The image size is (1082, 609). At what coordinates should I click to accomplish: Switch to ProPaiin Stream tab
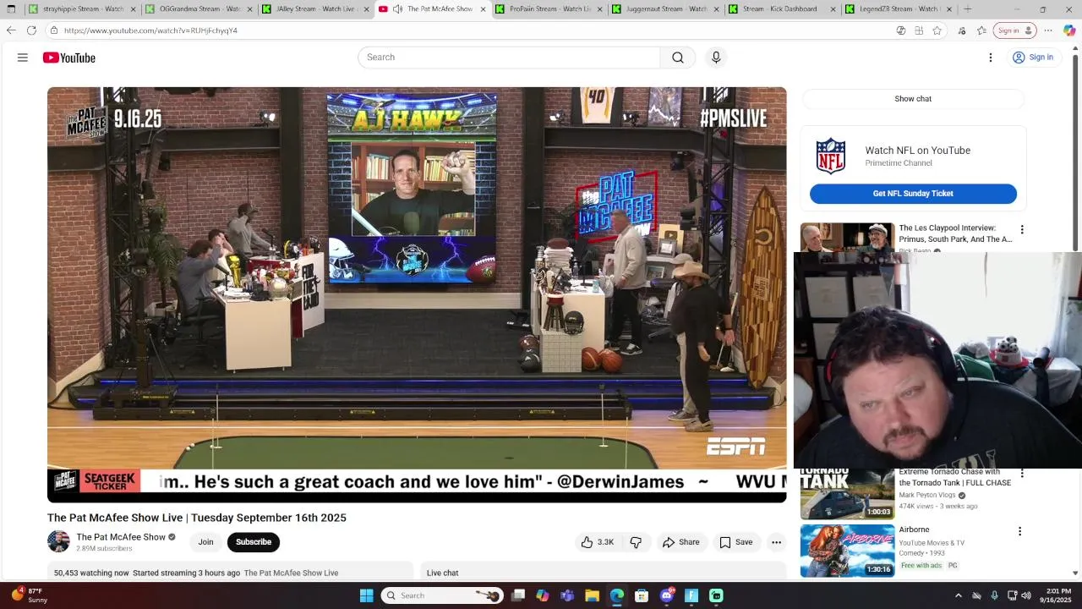[x=549, y=9]
